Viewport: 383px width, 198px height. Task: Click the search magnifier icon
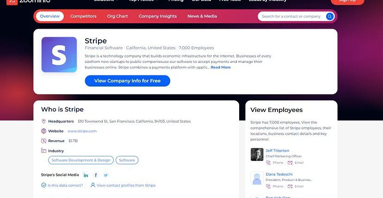point(330,16)
